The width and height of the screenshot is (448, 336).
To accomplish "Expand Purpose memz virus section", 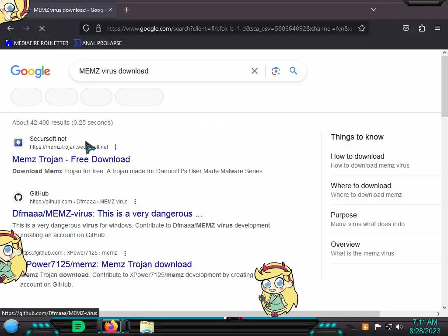I will pyautogui.click(x=386, y=220).
